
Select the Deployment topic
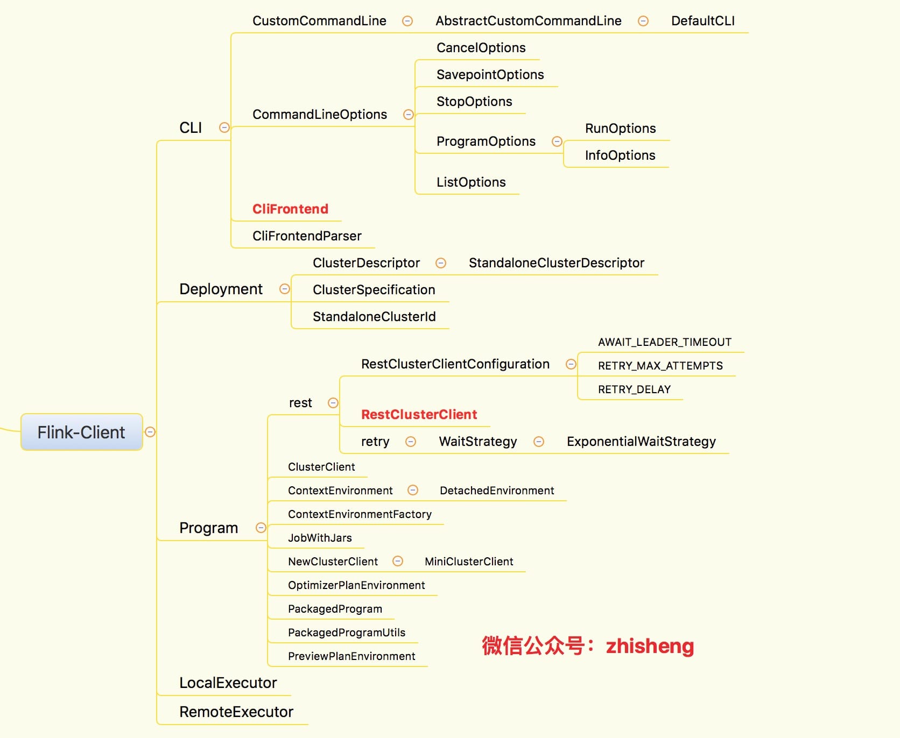(x=221, y=289)
